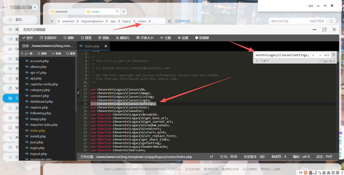Open login.php in the file list
The image size is (344, 175).
[x=37, y=148]
